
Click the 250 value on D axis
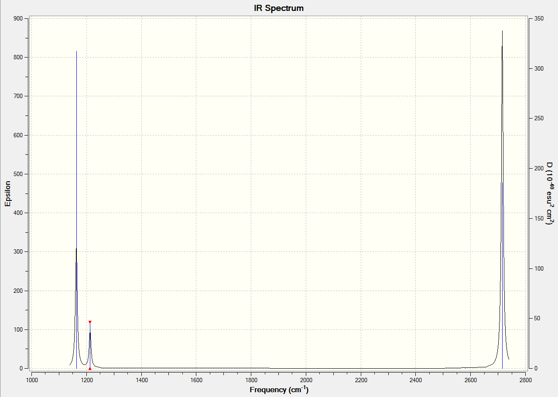pos(538,119)
